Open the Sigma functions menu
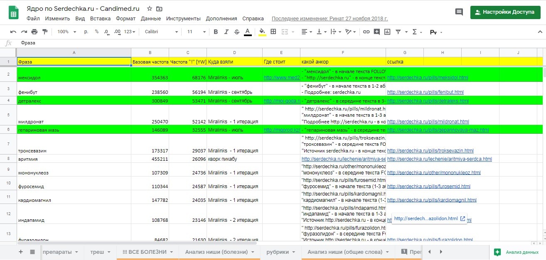 (414, 32)
